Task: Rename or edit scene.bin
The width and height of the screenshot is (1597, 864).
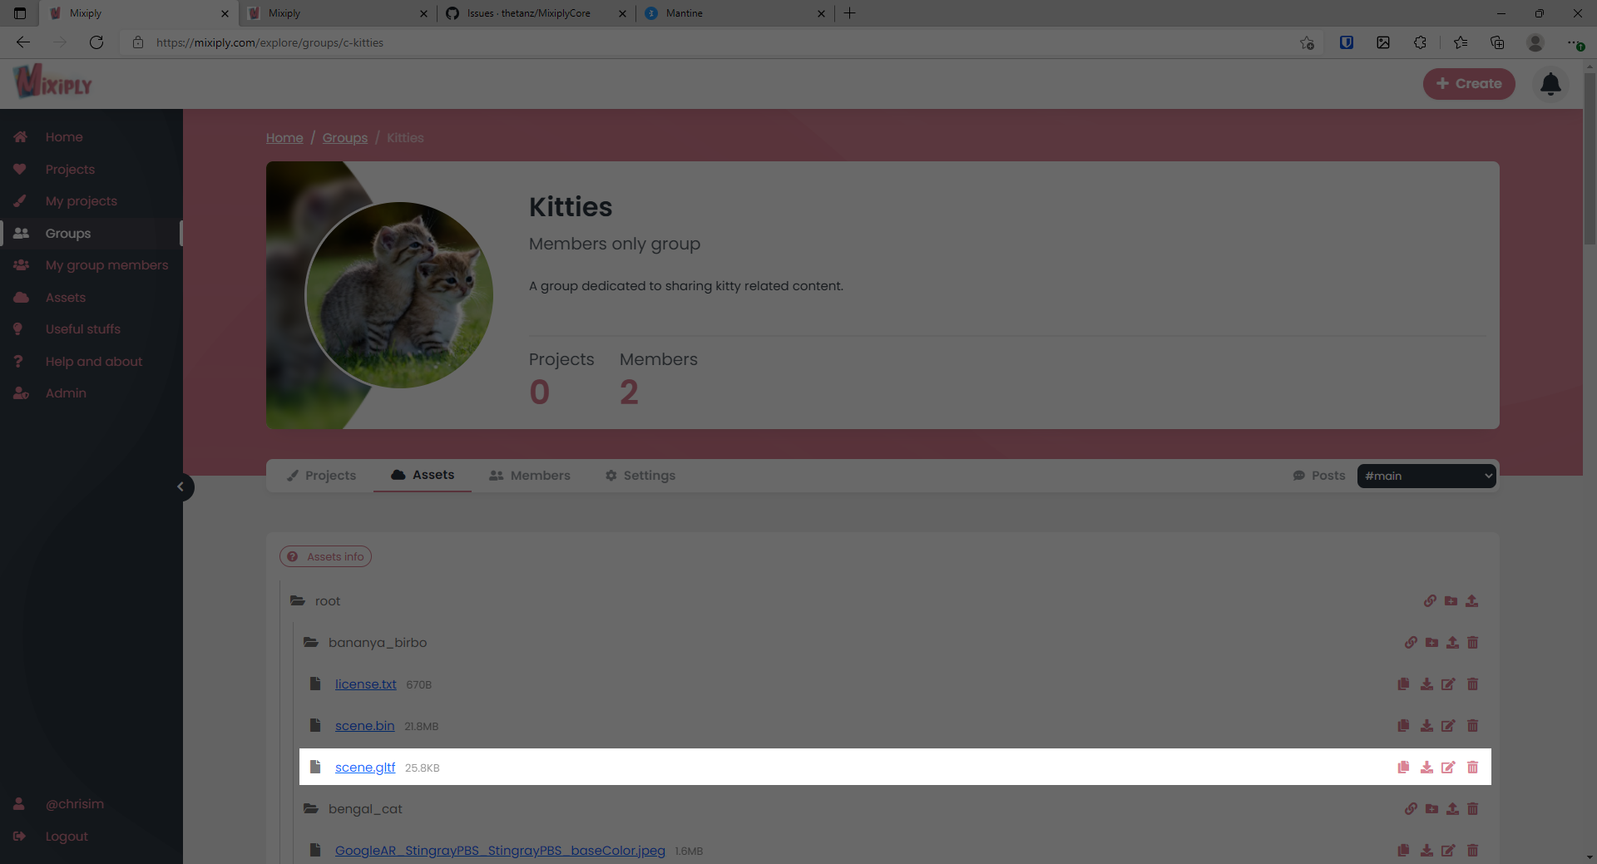Action: 1448,725
